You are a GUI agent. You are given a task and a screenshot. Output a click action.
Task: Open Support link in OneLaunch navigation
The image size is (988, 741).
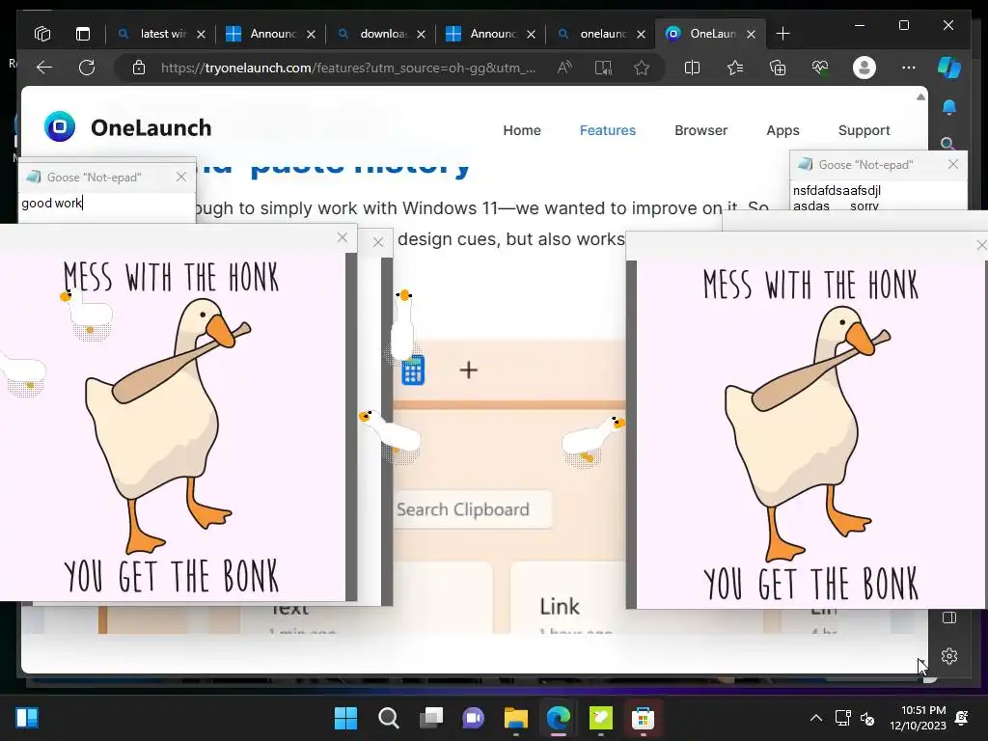tap(864, 130)
